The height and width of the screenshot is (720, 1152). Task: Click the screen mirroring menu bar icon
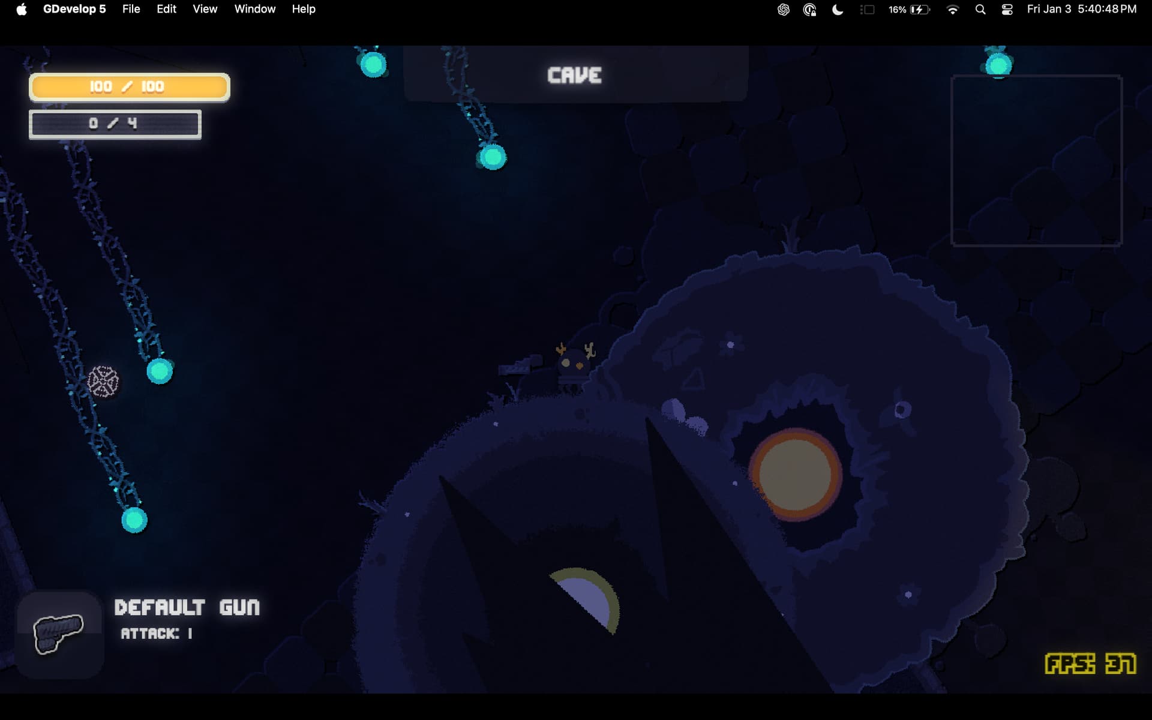pos(867,10)
